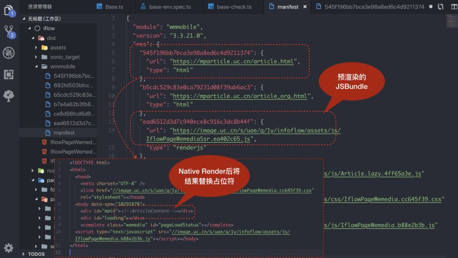This screenshot has height=258, width=458.
Task: Open the tree-shaped icon in activity bar
Action: click(x=8, y=96)
